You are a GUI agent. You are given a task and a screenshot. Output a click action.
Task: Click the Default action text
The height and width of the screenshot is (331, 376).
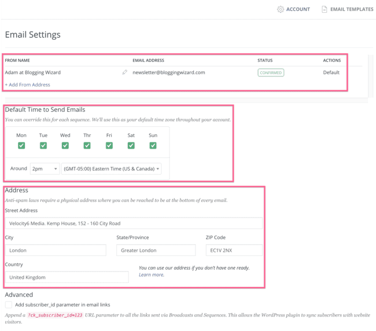coord(331,72)
